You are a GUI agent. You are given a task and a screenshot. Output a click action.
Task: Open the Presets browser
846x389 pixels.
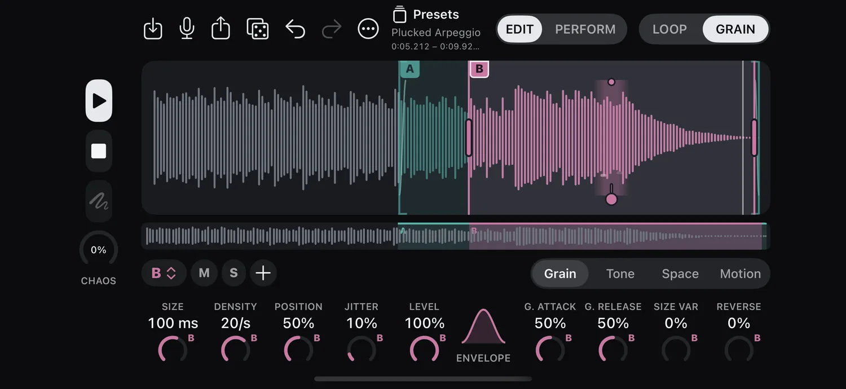[x=426, y=15]
